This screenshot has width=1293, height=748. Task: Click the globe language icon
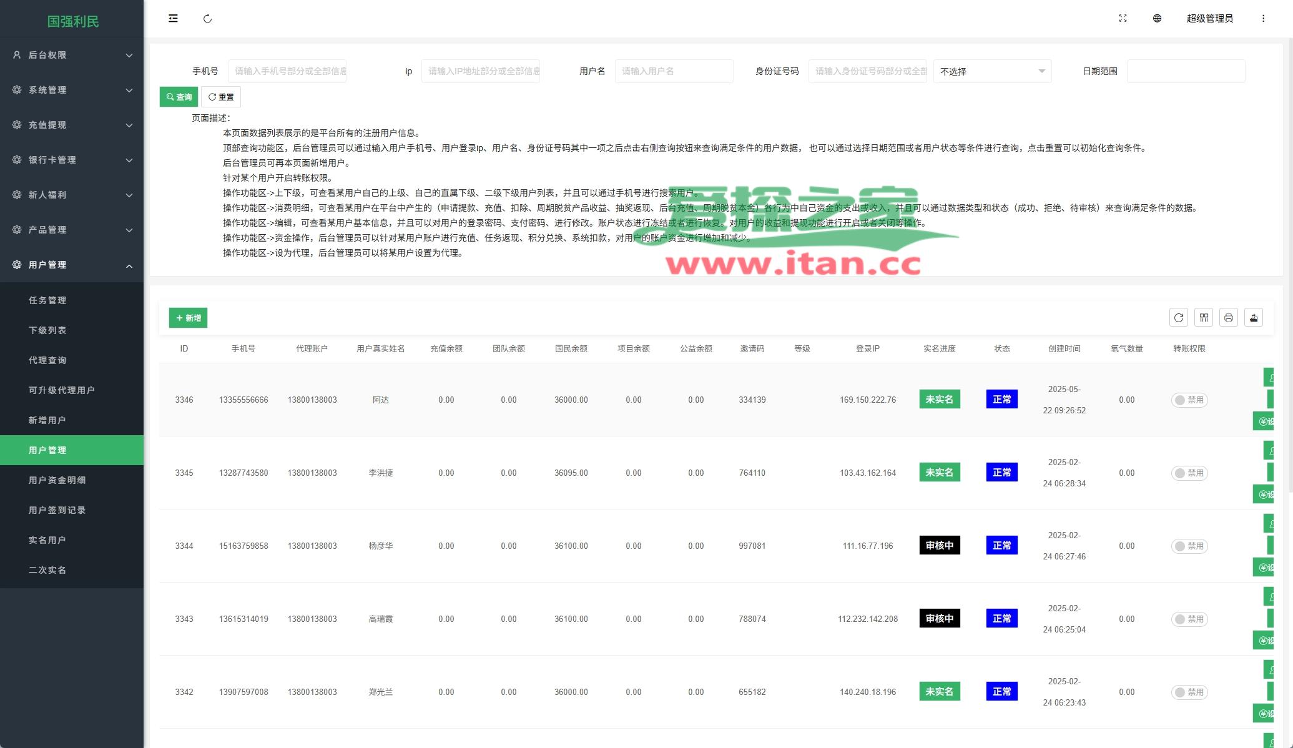[1157, 19]
